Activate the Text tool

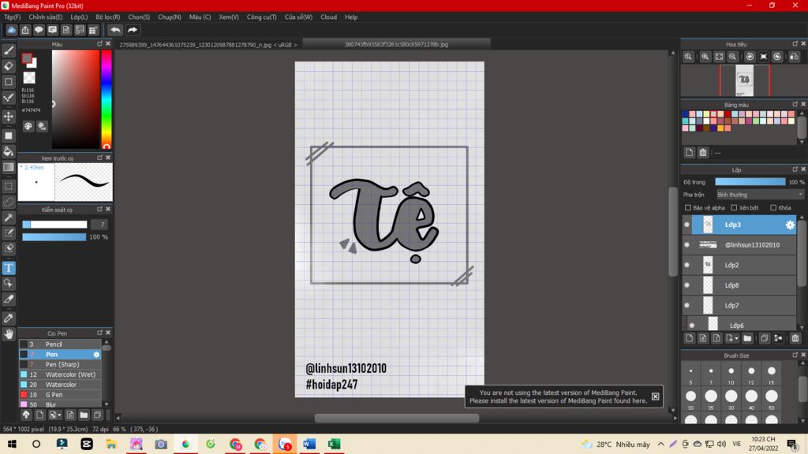click(x=9, y=268)
